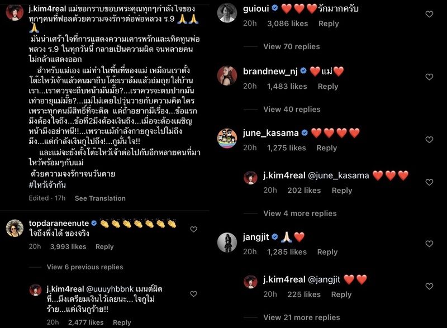This screenshot has height=328, width=447.
Task: Tap the heart beside guioui's comment
Action: tap(429, 14)
